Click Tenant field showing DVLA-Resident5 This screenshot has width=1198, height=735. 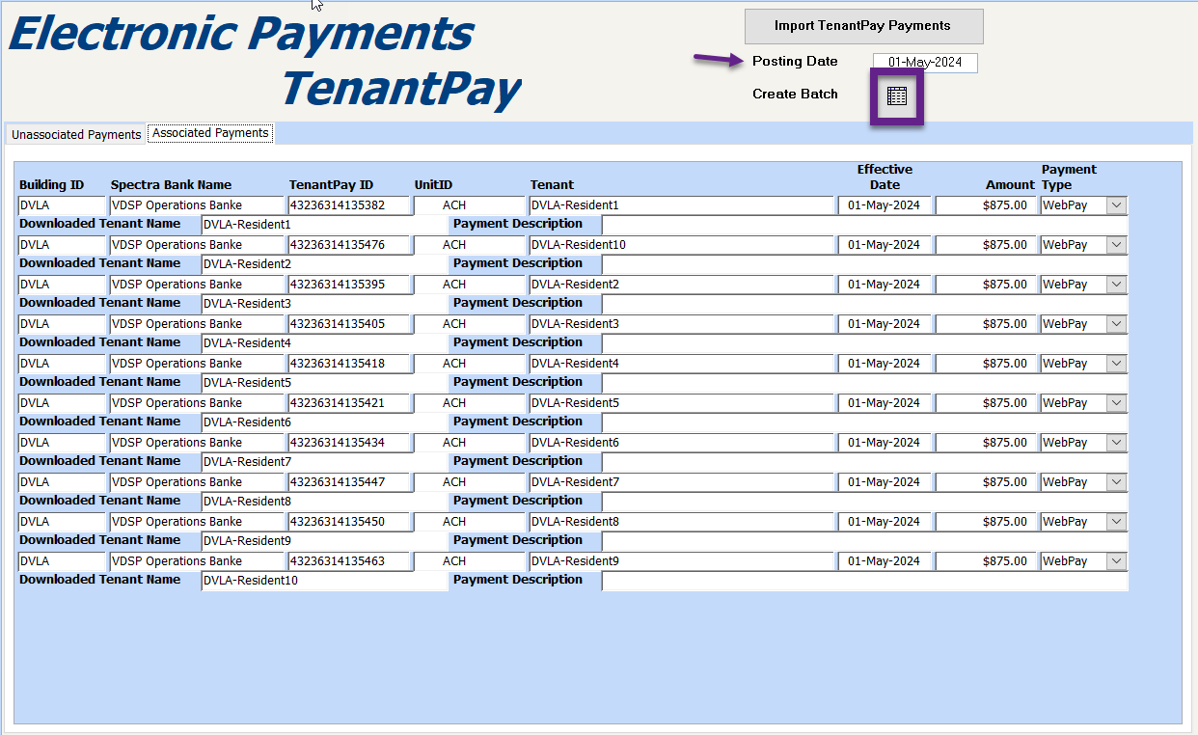(x=681, y=403)
